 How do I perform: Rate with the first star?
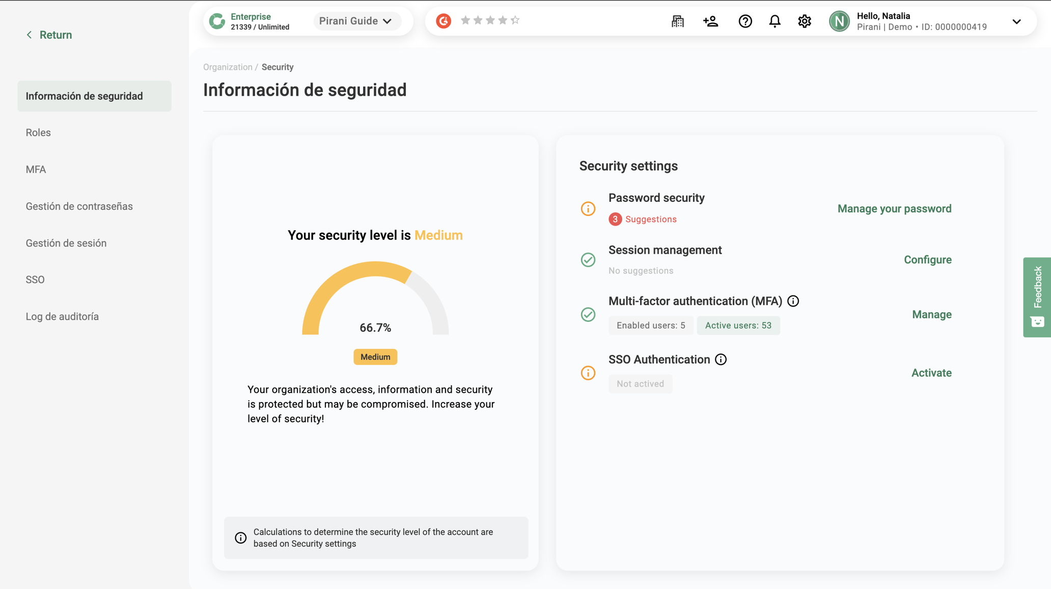(465, 20)
